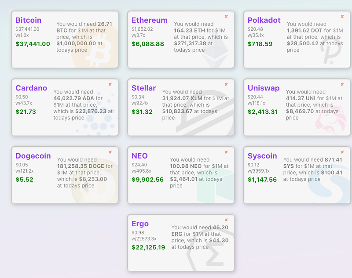
Task: Click the Bitcoin logo watermark
Action: (95, 47)
